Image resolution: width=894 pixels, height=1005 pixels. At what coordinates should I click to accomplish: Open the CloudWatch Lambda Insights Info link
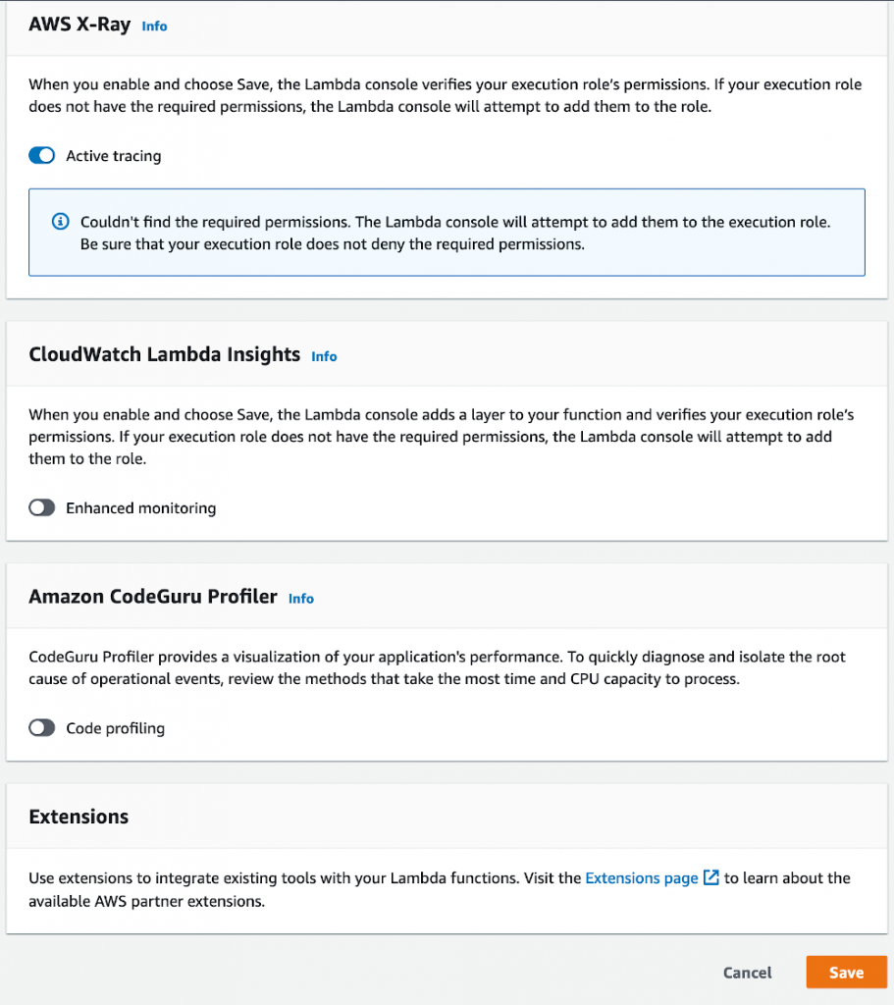pos(324,355)
